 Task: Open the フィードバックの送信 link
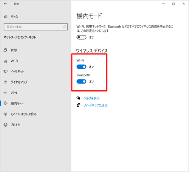[96, 105]
